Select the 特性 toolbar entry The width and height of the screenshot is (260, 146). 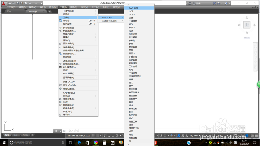click(x=139, y=135)
